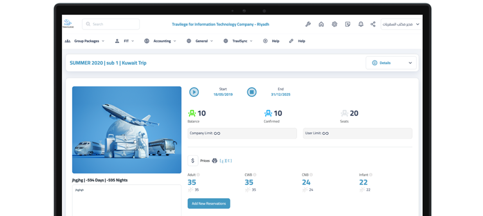Click the Search input field

111,24
